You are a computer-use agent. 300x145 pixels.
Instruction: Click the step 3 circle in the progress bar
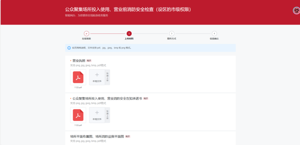click(x=172, y=34)
